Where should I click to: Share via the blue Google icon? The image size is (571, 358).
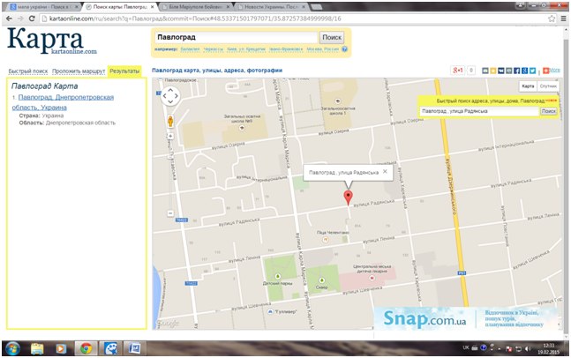(525, 71)
